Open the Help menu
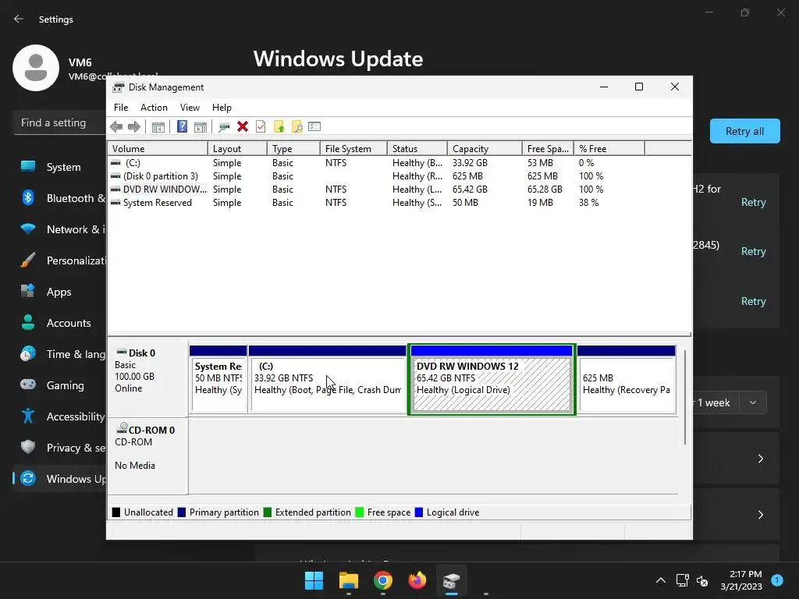 [x=222, y=108]
